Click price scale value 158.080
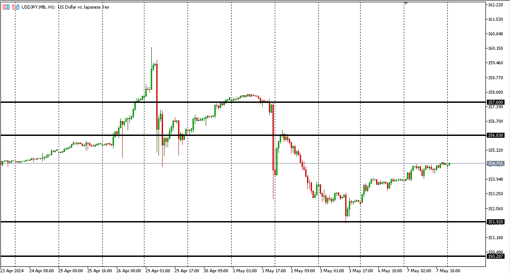The image size is (510, 275). 495,92
